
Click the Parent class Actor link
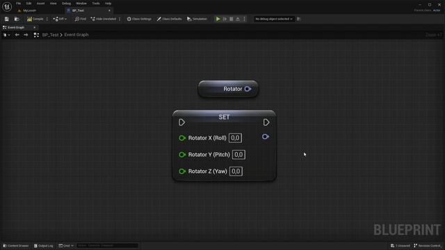[x=437, y=10]
